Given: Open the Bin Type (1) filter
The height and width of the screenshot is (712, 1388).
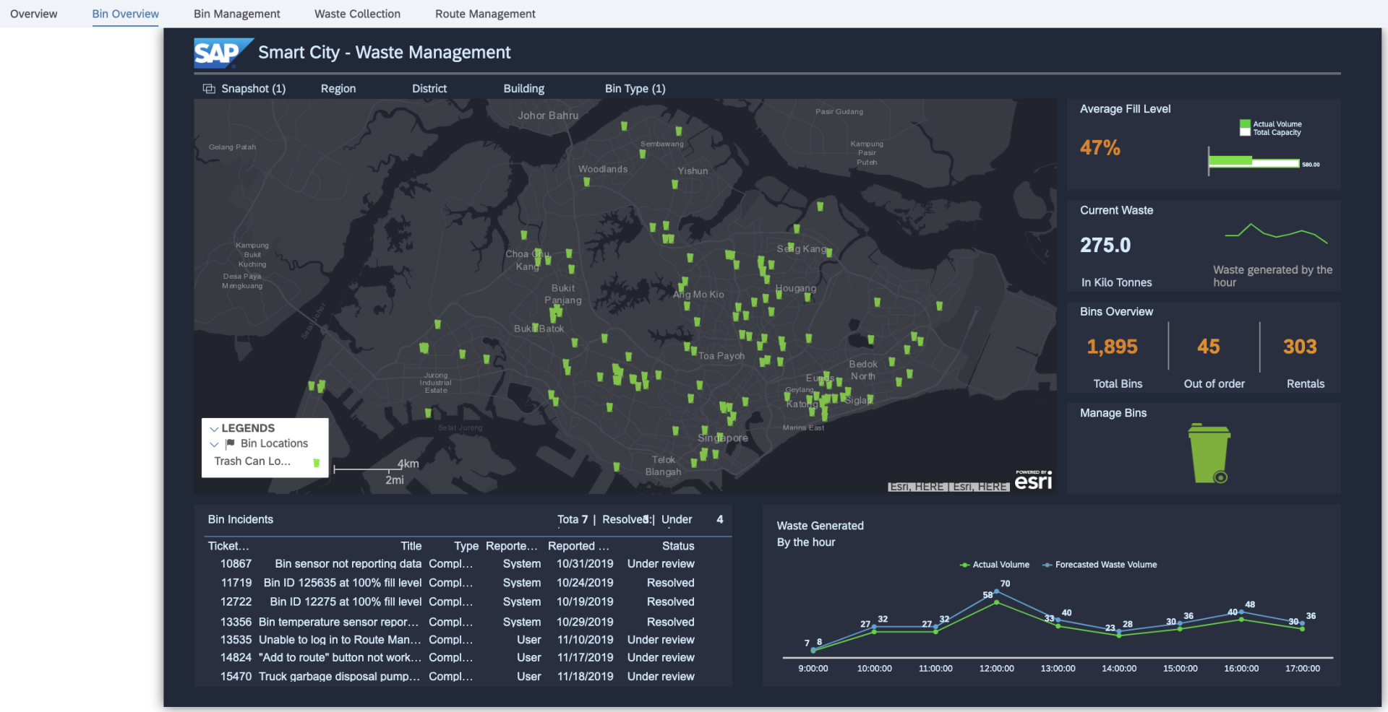Looking at the screenshot, I should pos(635,89).
